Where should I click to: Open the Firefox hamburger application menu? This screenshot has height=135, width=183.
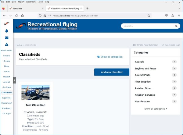click(178, 15)
